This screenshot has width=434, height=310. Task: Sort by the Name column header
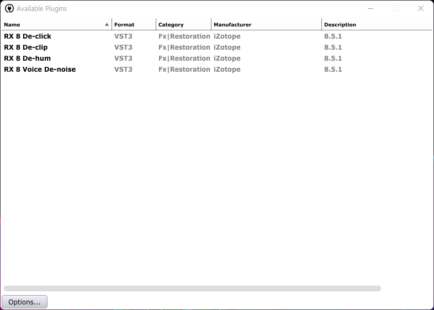[x=56, y=24]
